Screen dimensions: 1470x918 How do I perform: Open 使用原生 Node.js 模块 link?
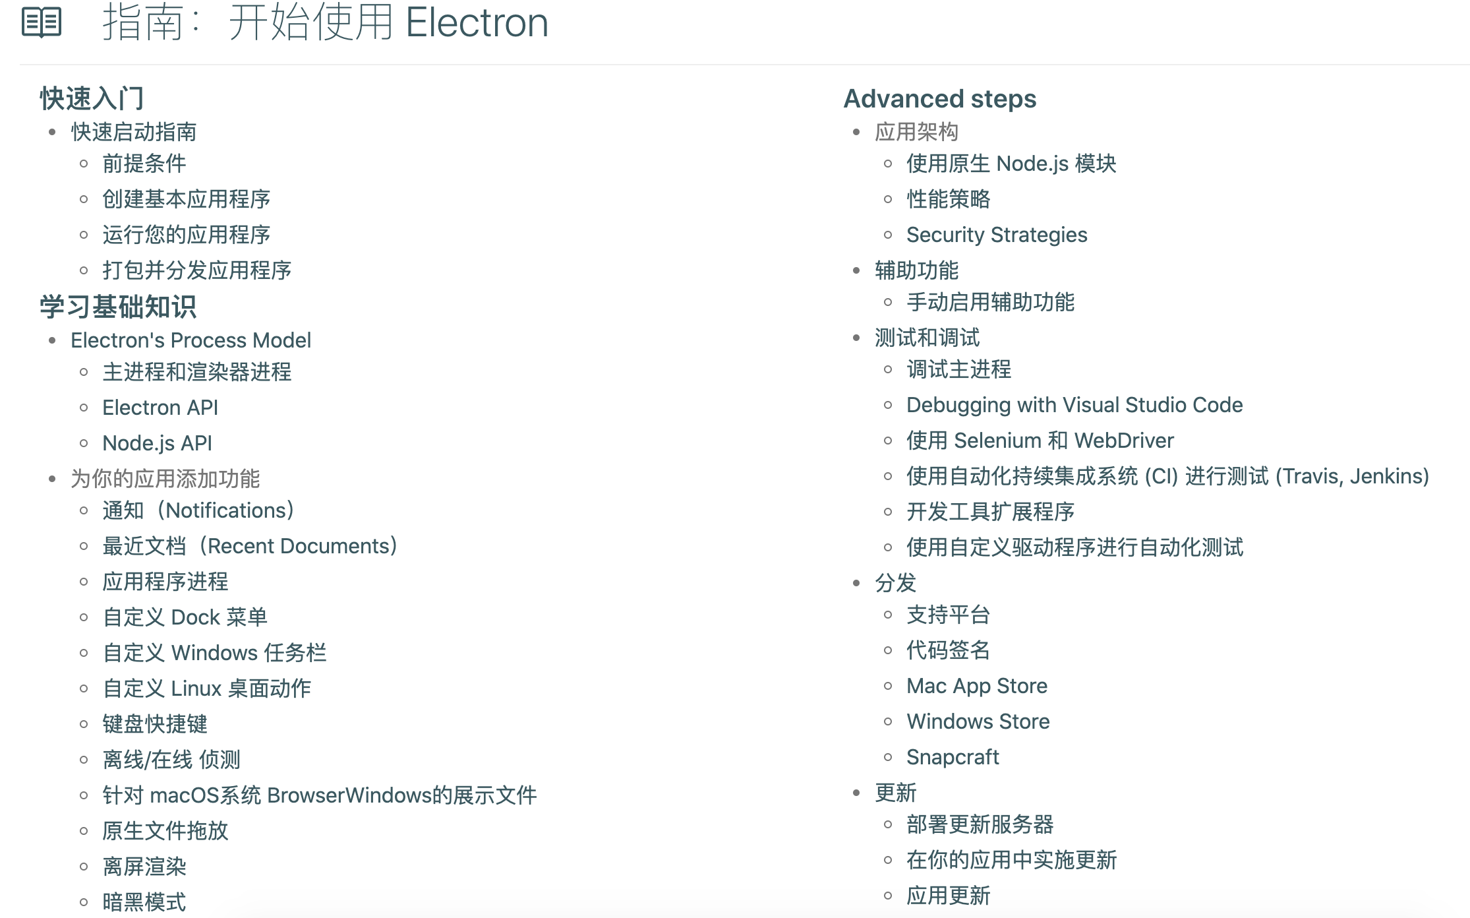(x=1011, y=164)
